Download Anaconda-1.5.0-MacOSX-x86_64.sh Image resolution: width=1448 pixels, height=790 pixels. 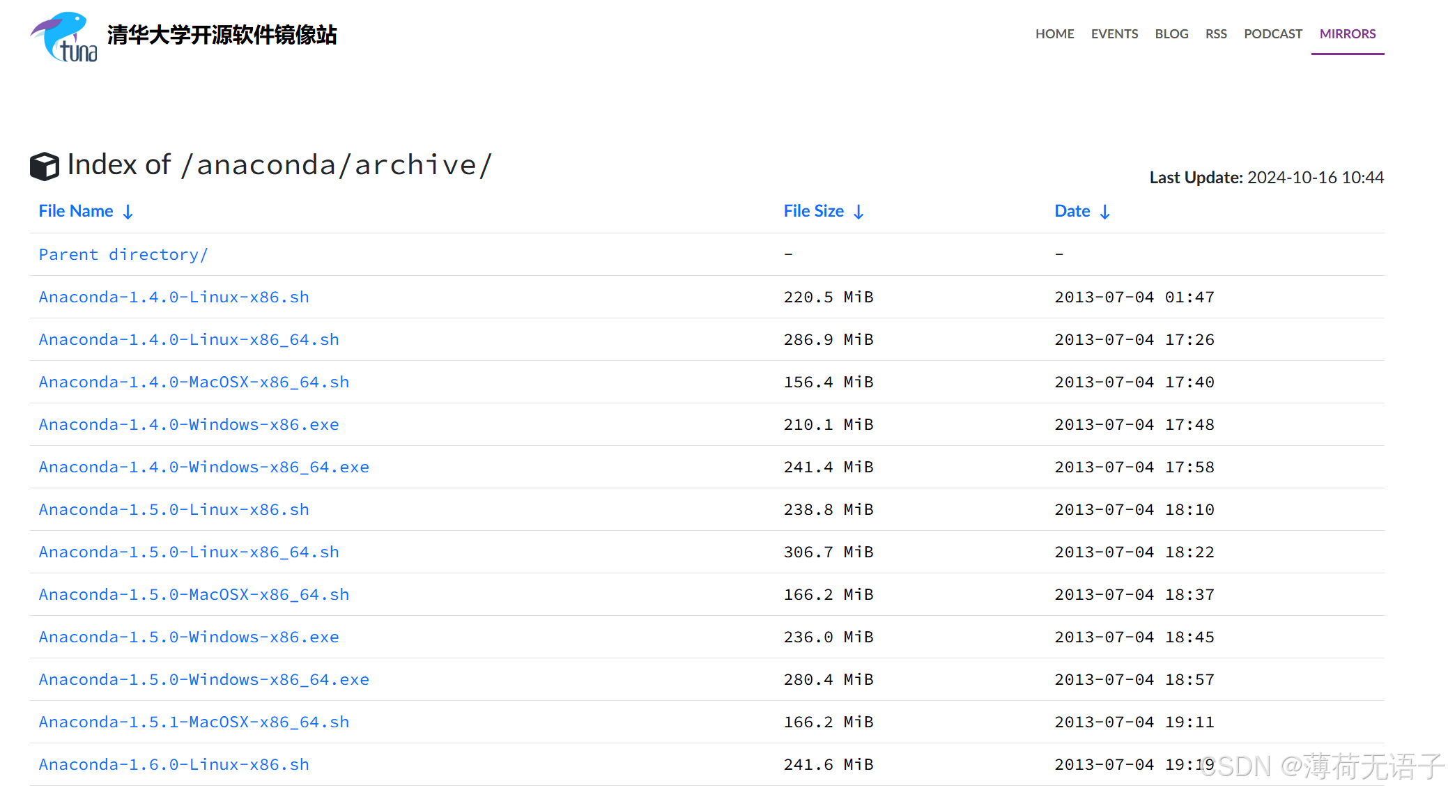(x=194, y=595)
